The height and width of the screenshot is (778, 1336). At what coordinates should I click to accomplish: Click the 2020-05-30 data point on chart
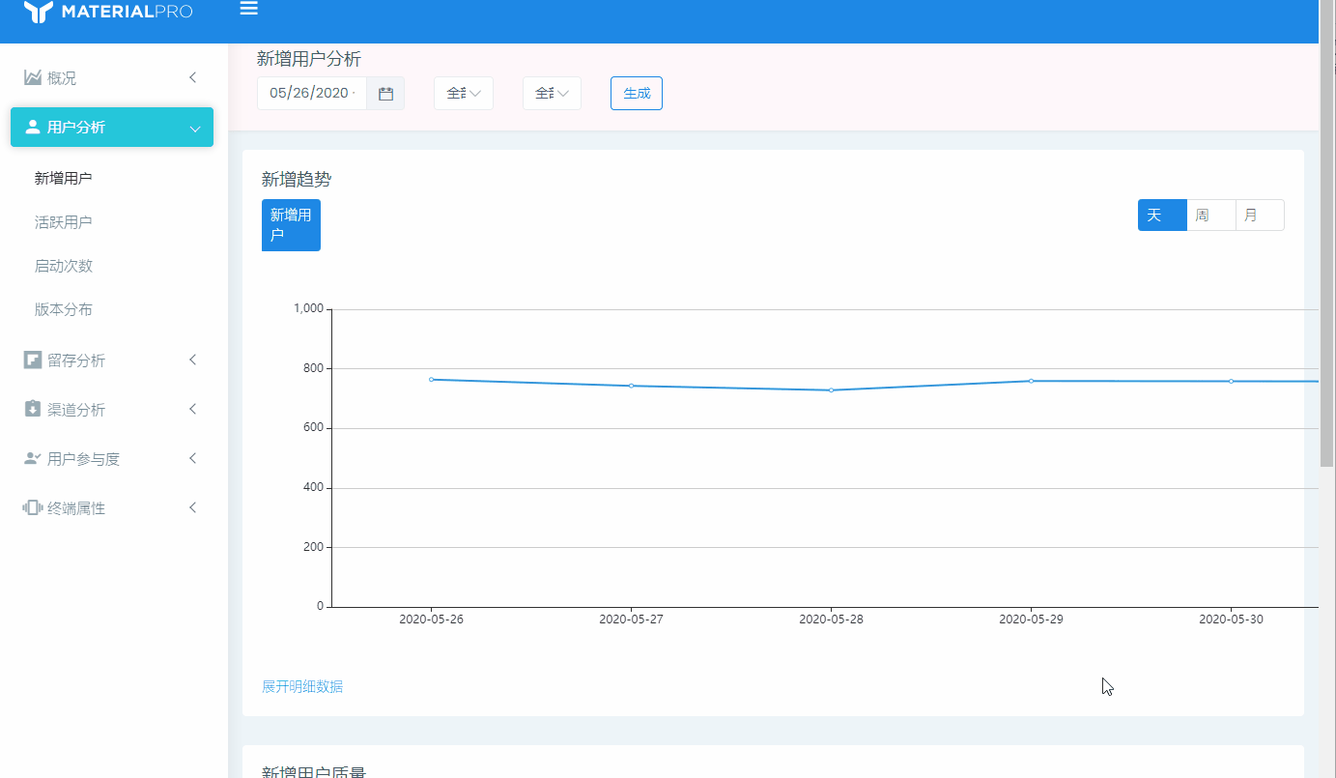(x=1231, y=381)
